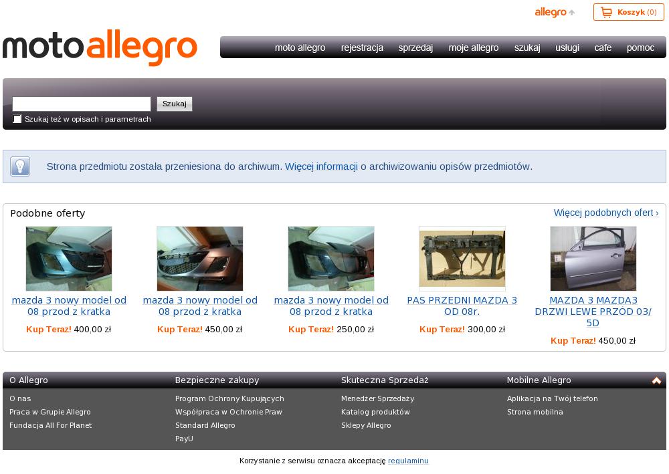Open 'Współpraca w Ochronie Praw' link
The height and width of the screenshot is (474, 669).
point(228,412)
